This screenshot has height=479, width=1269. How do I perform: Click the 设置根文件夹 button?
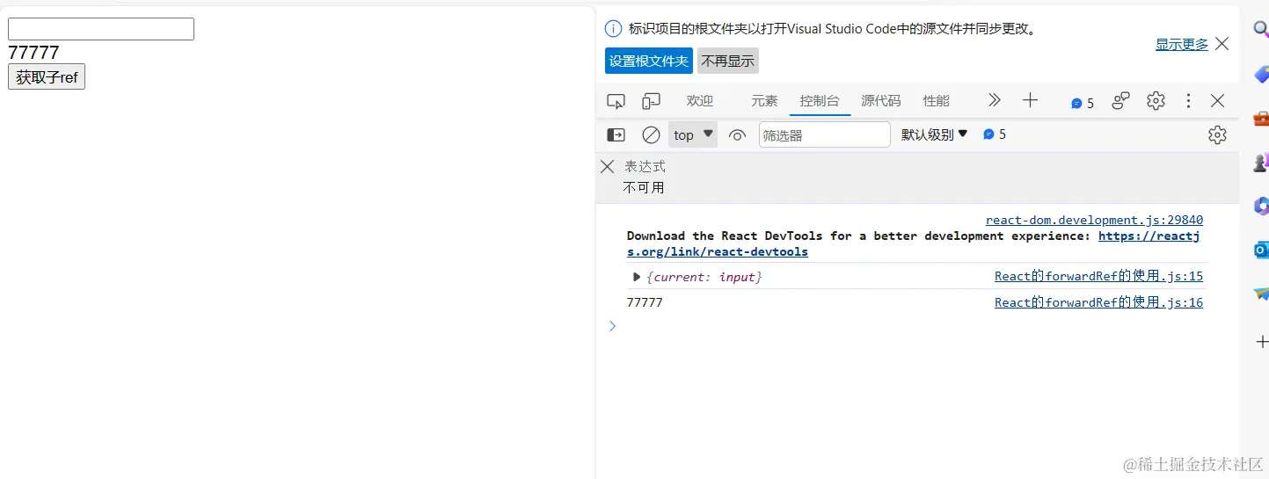649,61
